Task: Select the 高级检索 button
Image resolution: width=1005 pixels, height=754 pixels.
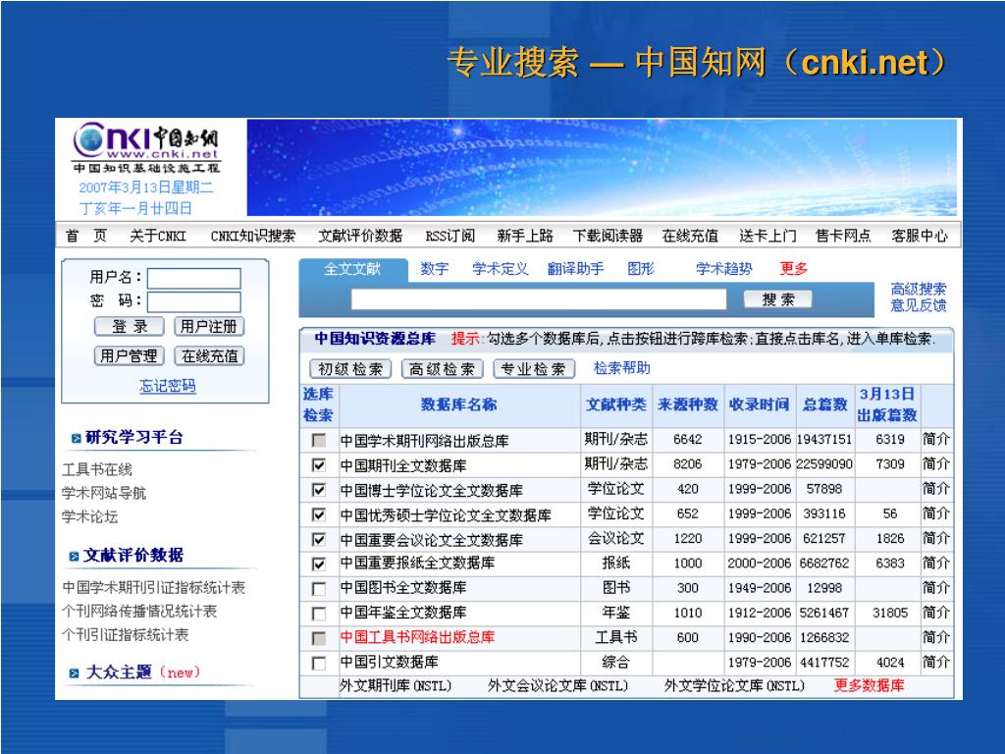Action: [x=443, y=369]
